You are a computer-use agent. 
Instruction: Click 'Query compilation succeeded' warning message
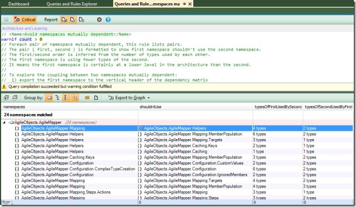[x=60, y=86]
